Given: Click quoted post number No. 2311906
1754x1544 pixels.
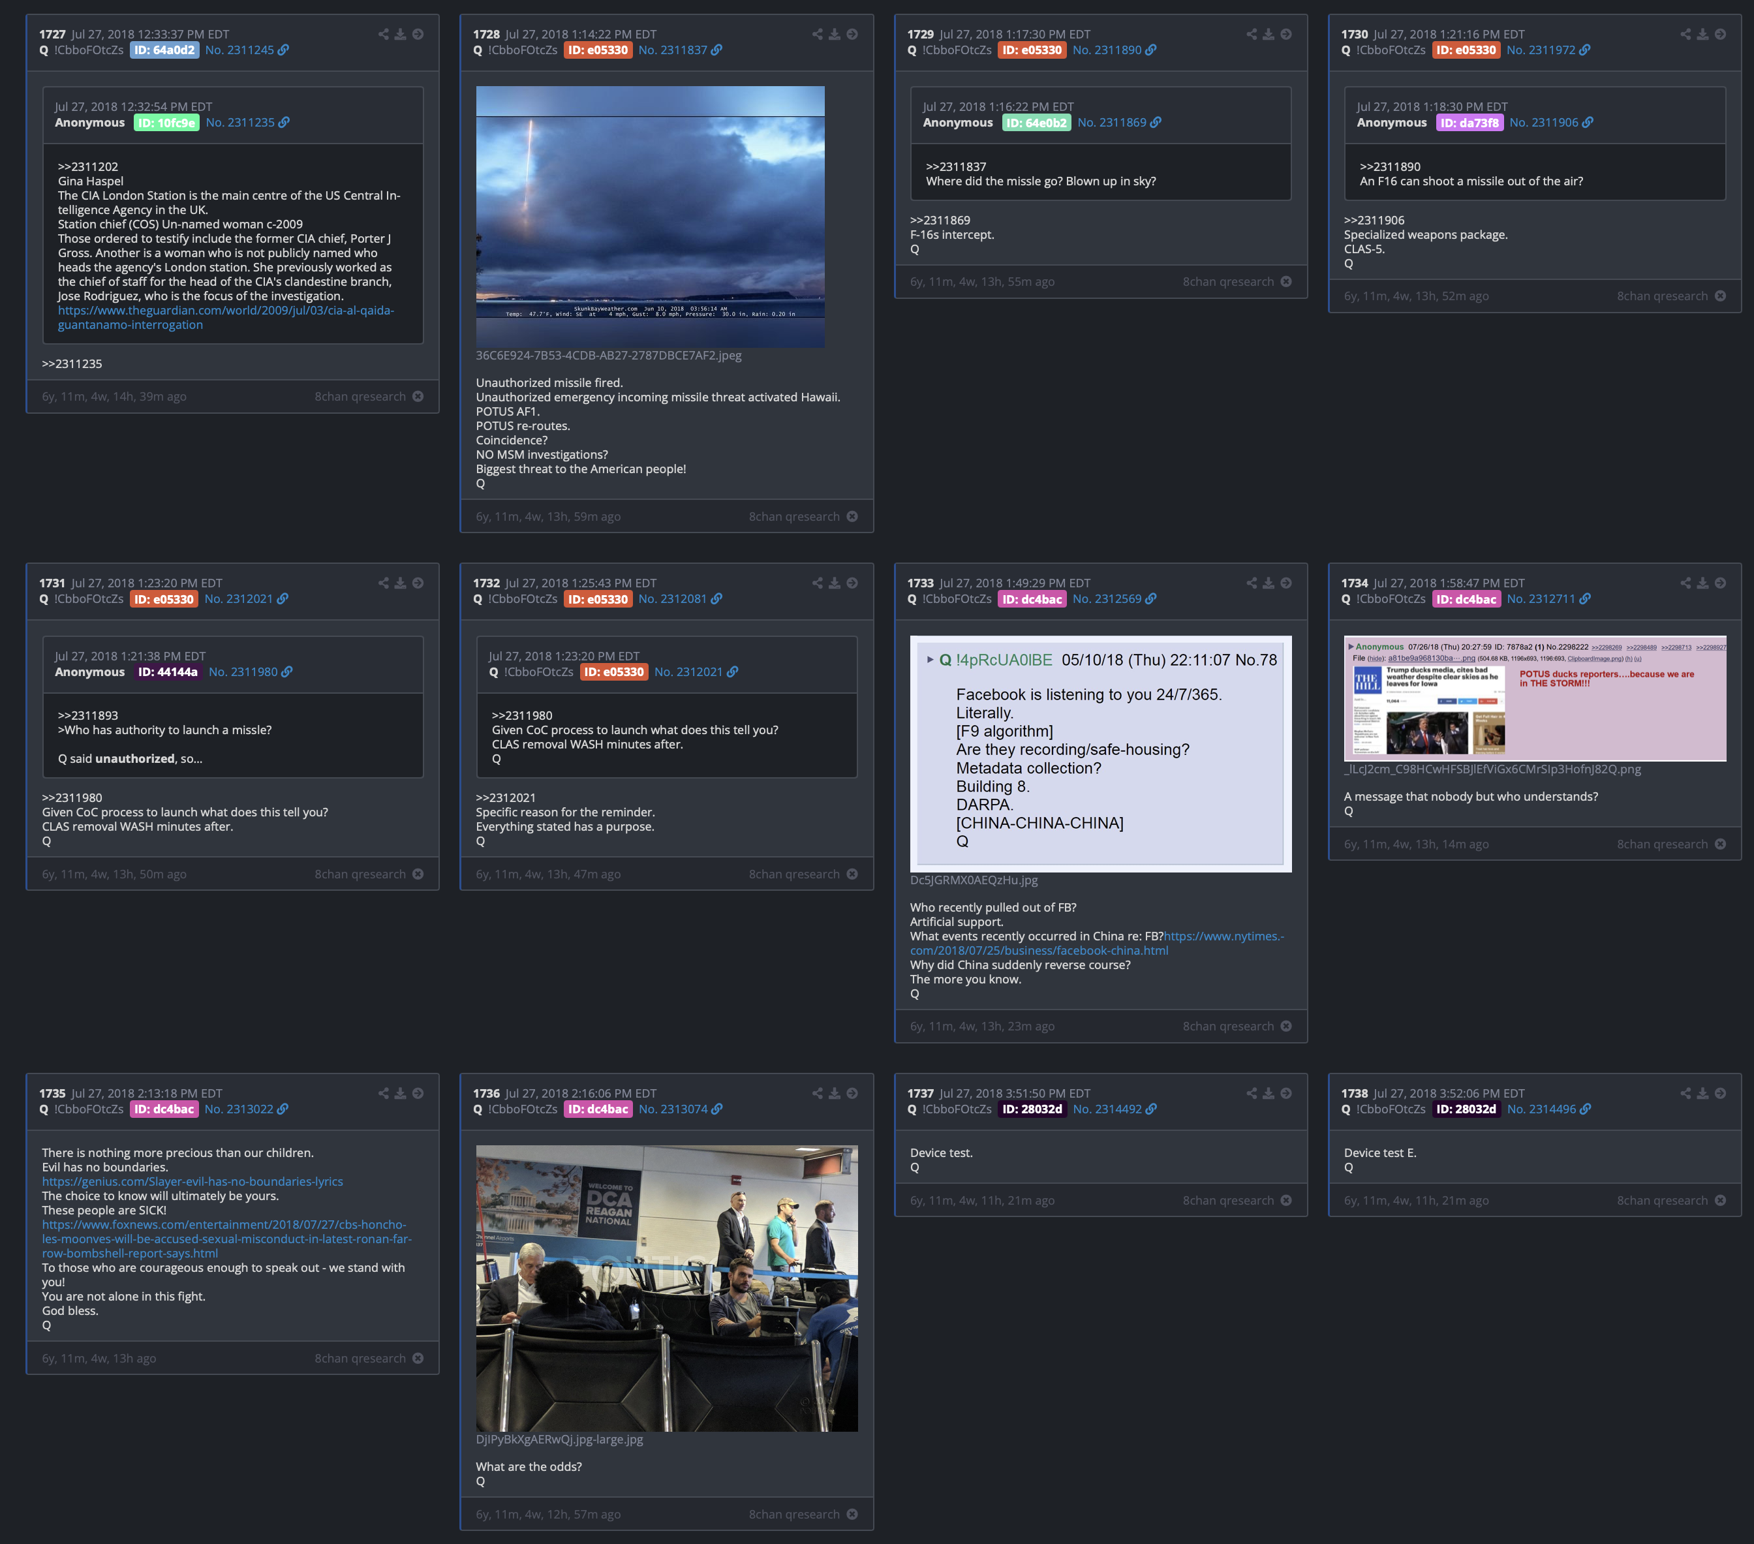Looking at the screenshot, I should pyautogui.click(x=1544, y=123).
